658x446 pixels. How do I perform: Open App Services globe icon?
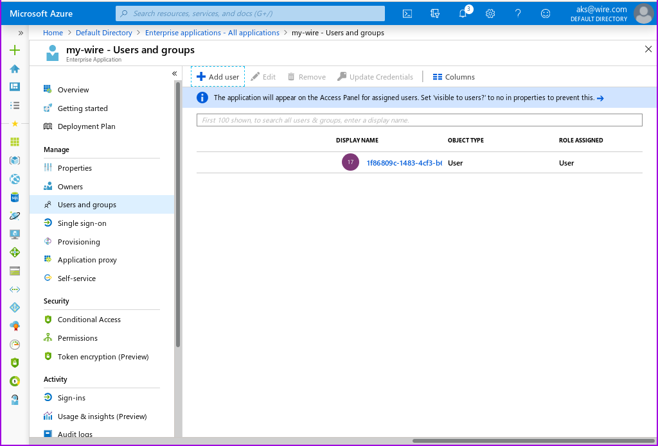[x=15, y=179]
